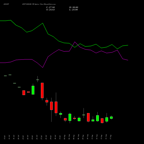Click the low price value L: 23.00
Viewport: 144px width, 144px height.
coord(73,10)
